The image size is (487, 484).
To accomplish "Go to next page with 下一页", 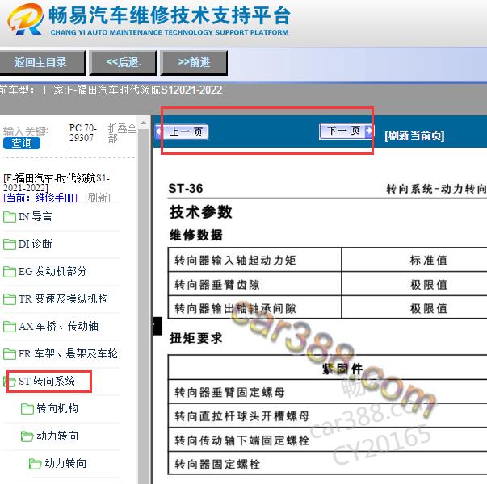I will (346, 131).
